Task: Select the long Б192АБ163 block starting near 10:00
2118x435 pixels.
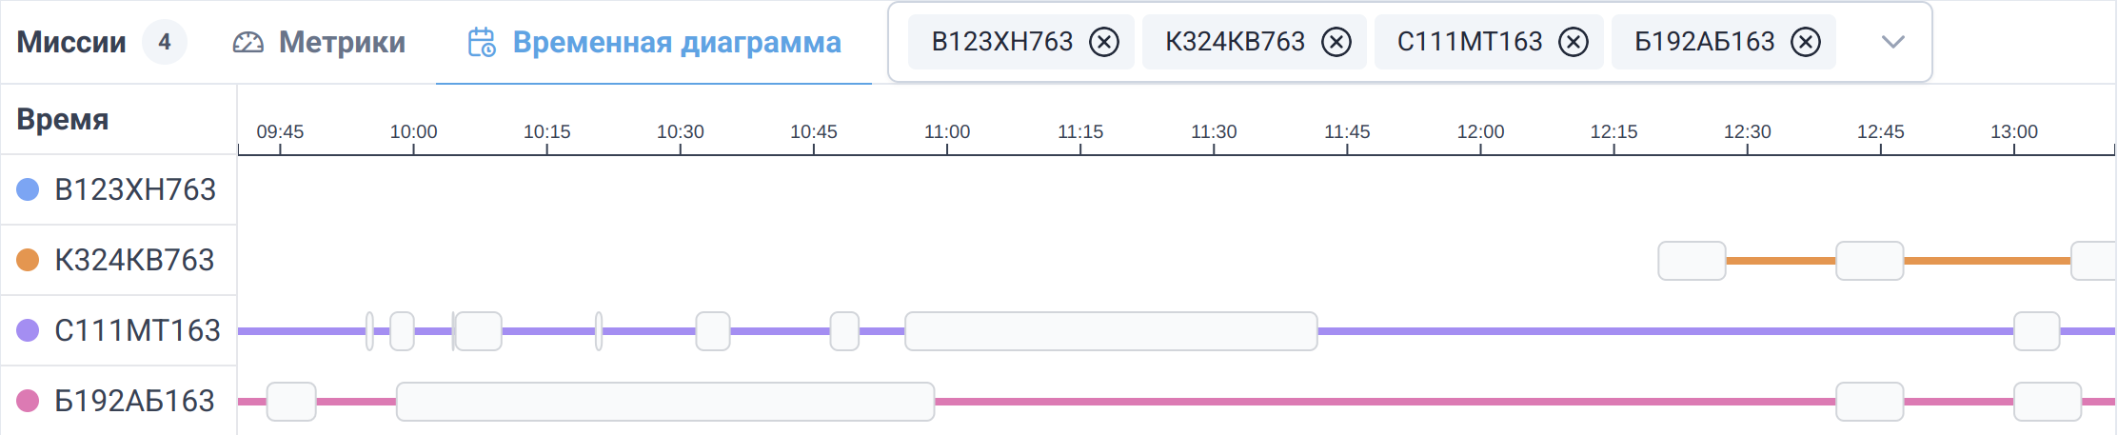Action: pos(665,402)
